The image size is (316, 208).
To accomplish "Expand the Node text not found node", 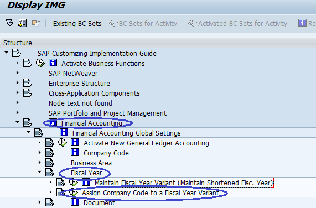I will (18, 103).
